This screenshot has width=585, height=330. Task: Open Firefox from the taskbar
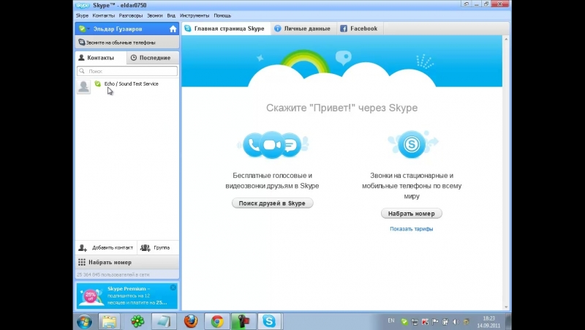[x=191, y=321]
